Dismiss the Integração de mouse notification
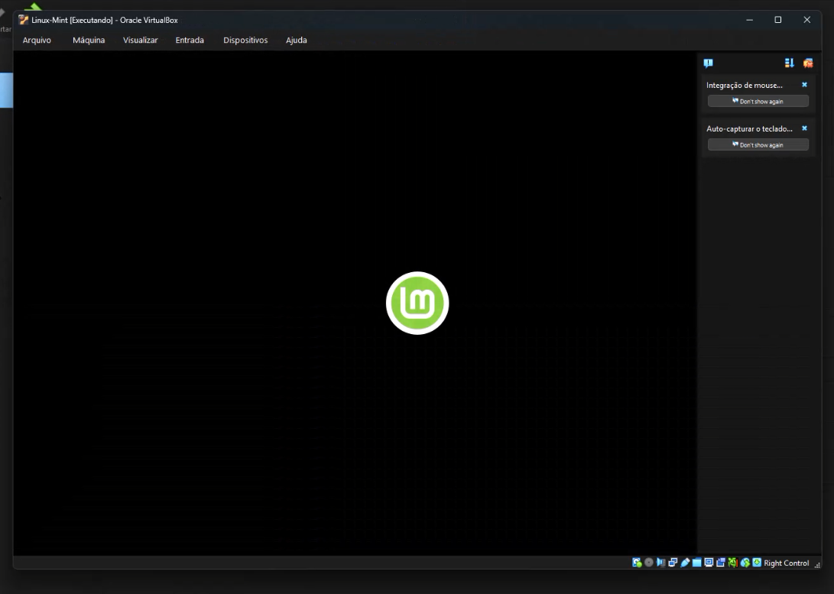 point(804,85)
